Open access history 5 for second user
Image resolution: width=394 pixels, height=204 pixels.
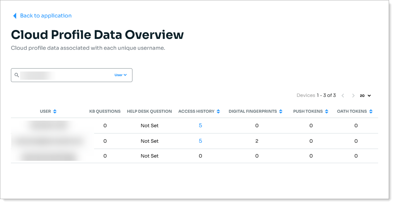tap(200, 141)
